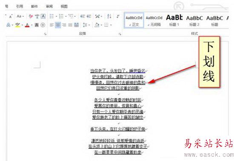Click the Distributed alignment icon
This screenshot has width=234, height=161.
77,25
